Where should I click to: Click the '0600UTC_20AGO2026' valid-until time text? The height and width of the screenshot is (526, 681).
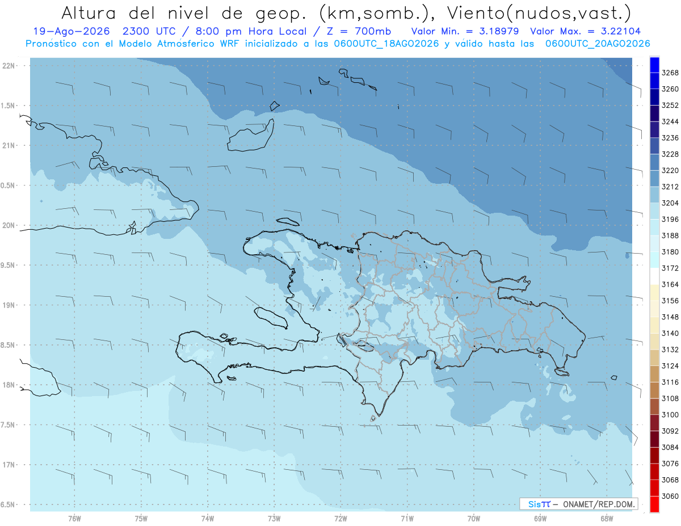point(598,43)
